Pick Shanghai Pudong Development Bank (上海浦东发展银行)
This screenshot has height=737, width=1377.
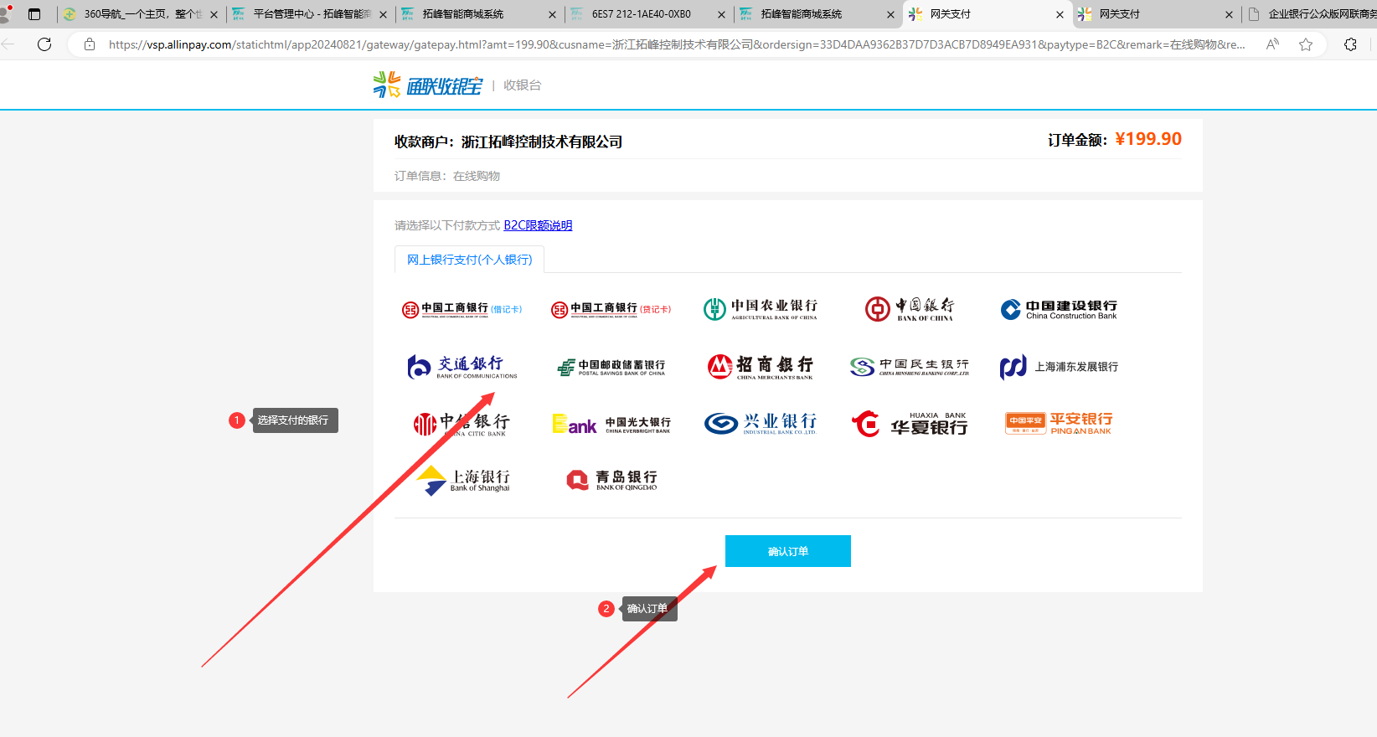[x=1059, y=367]
